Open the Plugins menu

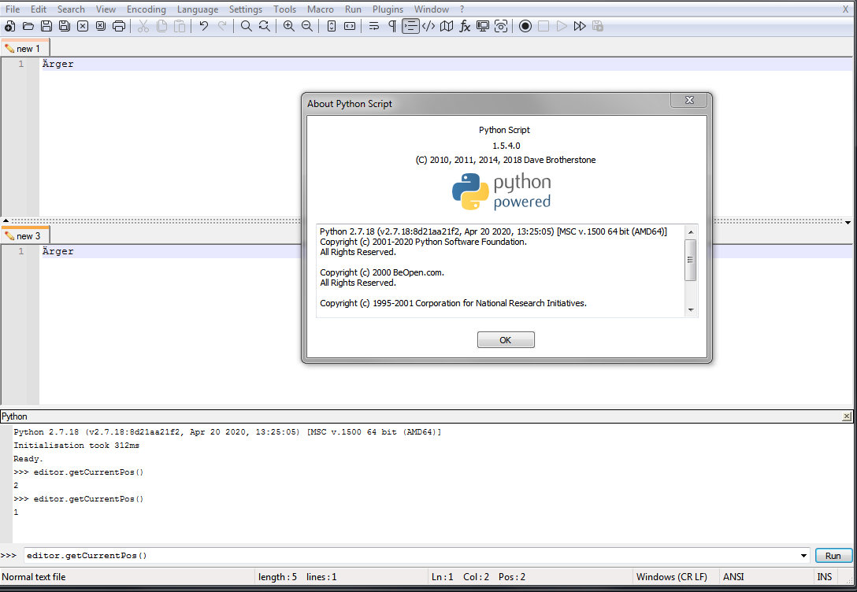point(388,9)
